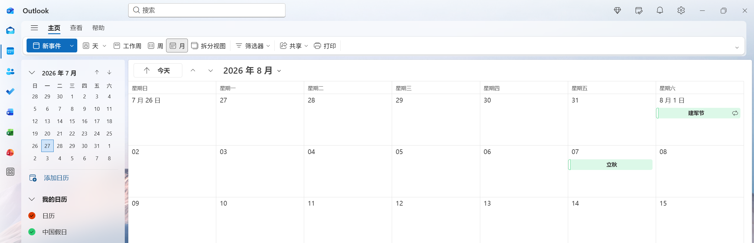Image resolution: width=754 pixels, height=243 pixels.
Task: Open the More apps grid icon
Action: [x=10, y=172]
